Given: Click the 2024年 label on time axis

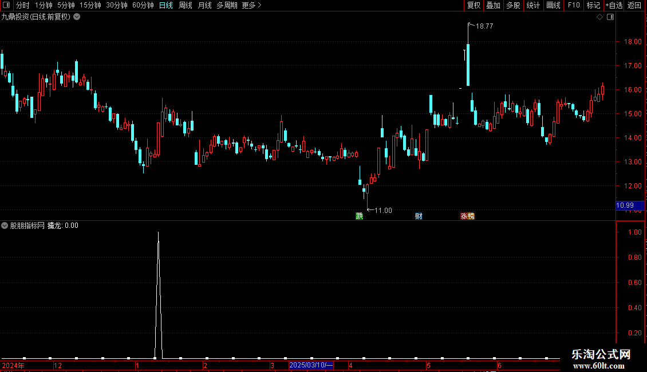Looking at the screenshot, I should pyautogui.click(x=13, y=365).
